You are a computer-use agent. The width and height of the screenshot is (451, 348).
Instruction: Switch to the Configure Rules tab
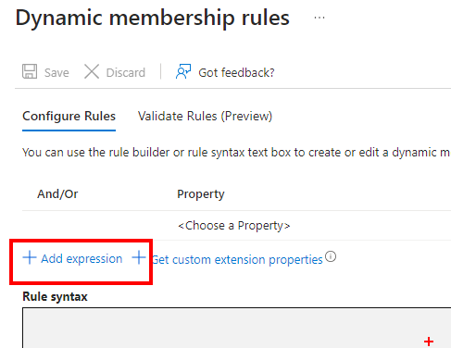click(69, 117)
